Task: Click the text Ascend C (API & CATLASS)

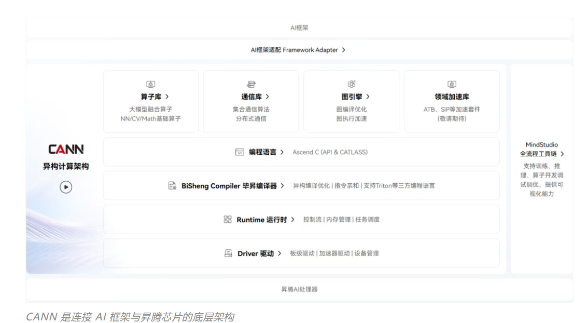Action: pyautogui.click(x=330, y=152)
